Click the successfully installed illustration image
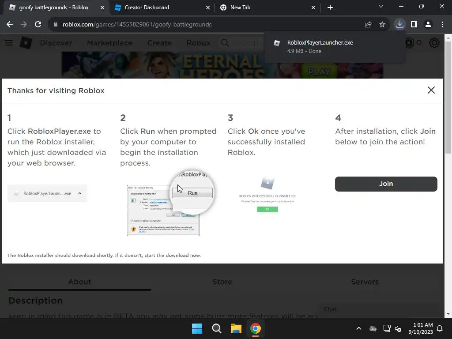452x339 pixels. 267,195
